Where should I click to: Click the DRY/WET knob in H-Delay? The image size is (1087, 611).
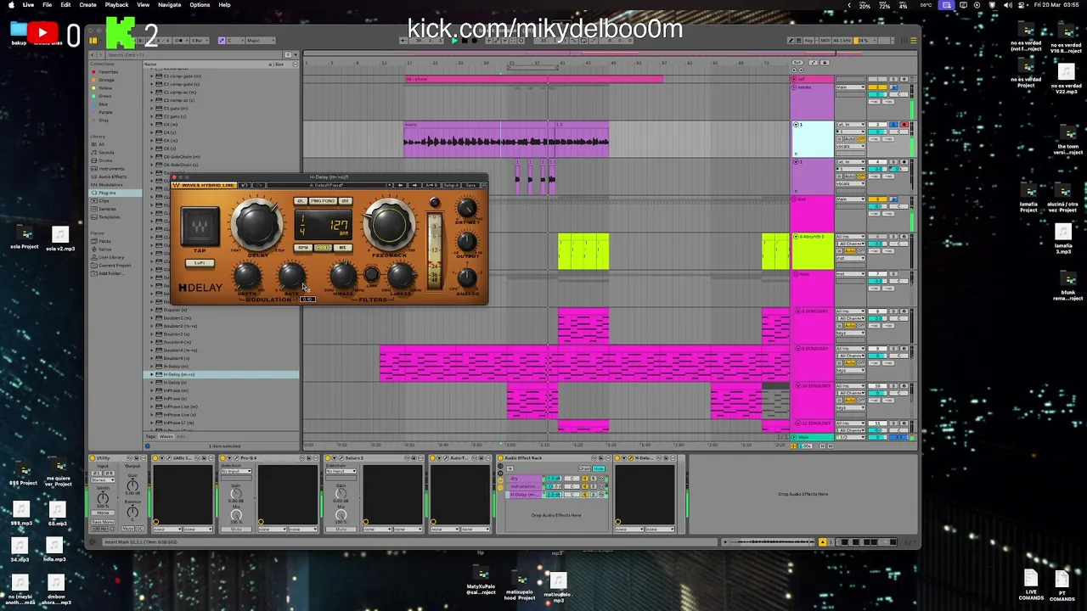pos(467,207)
